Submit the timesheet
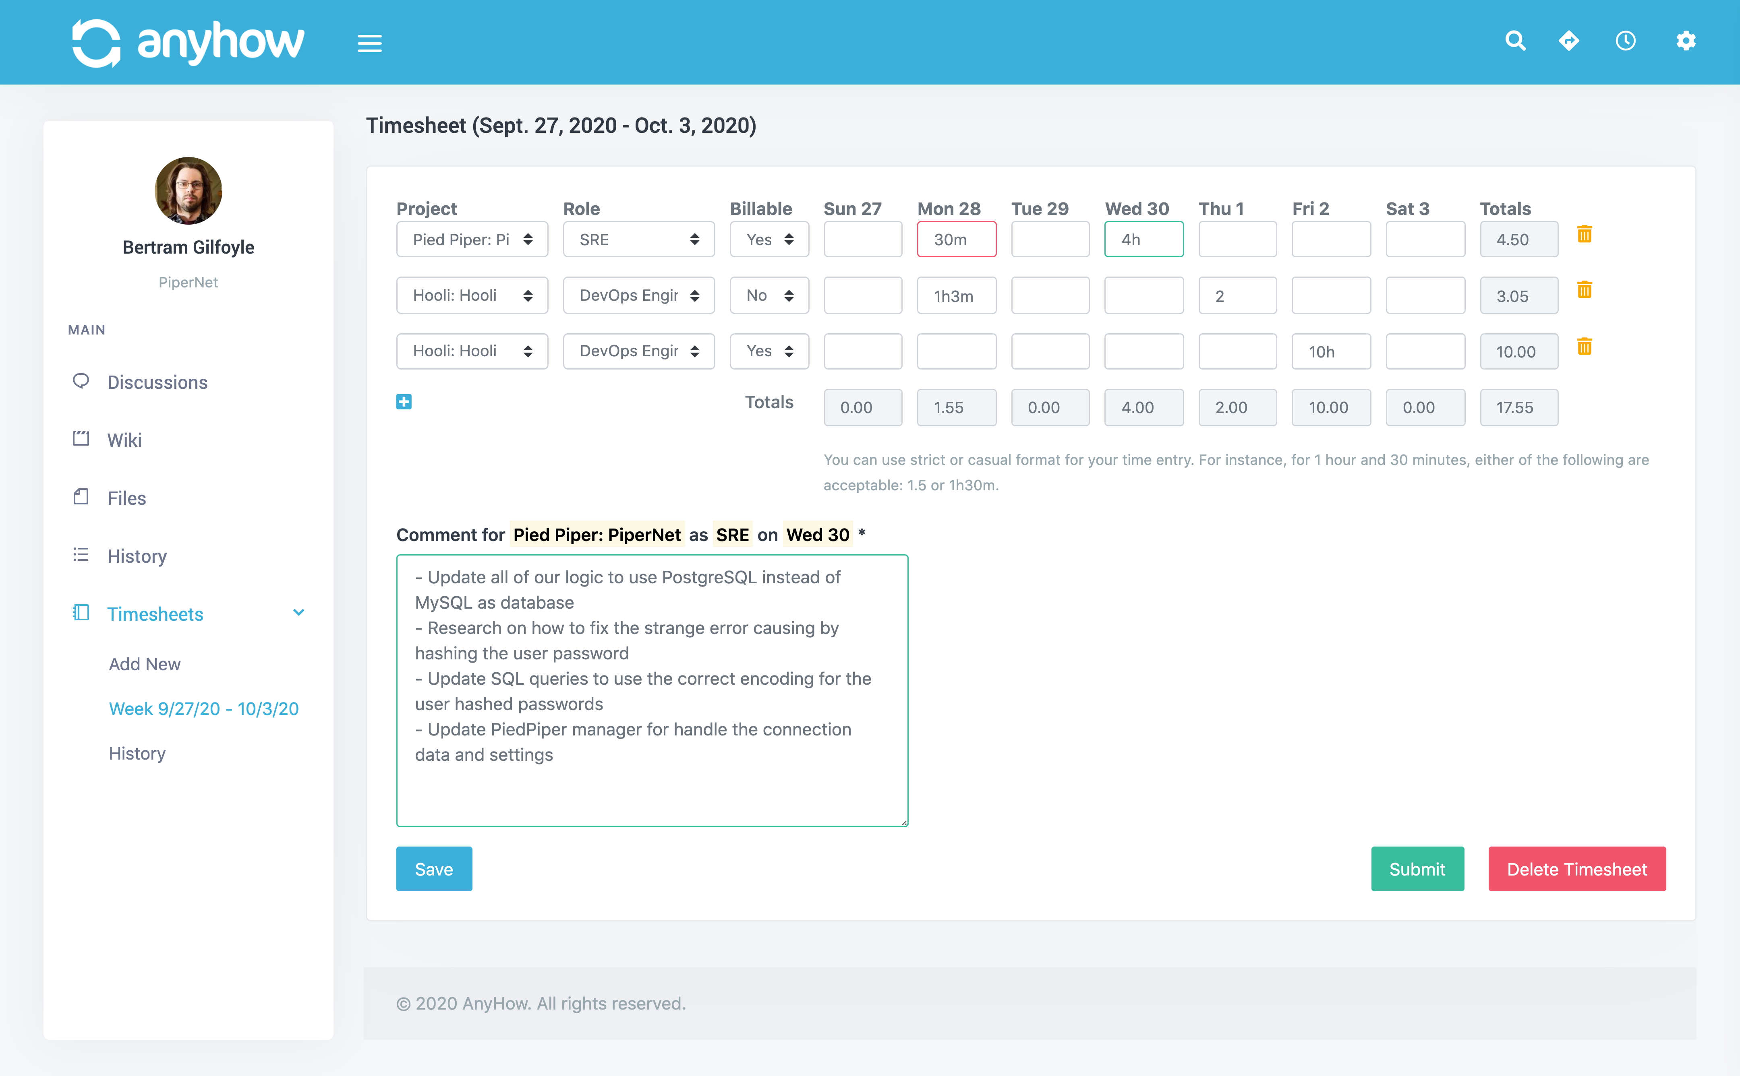This screenshot has height=1076, width=1740. [1417, 868]
